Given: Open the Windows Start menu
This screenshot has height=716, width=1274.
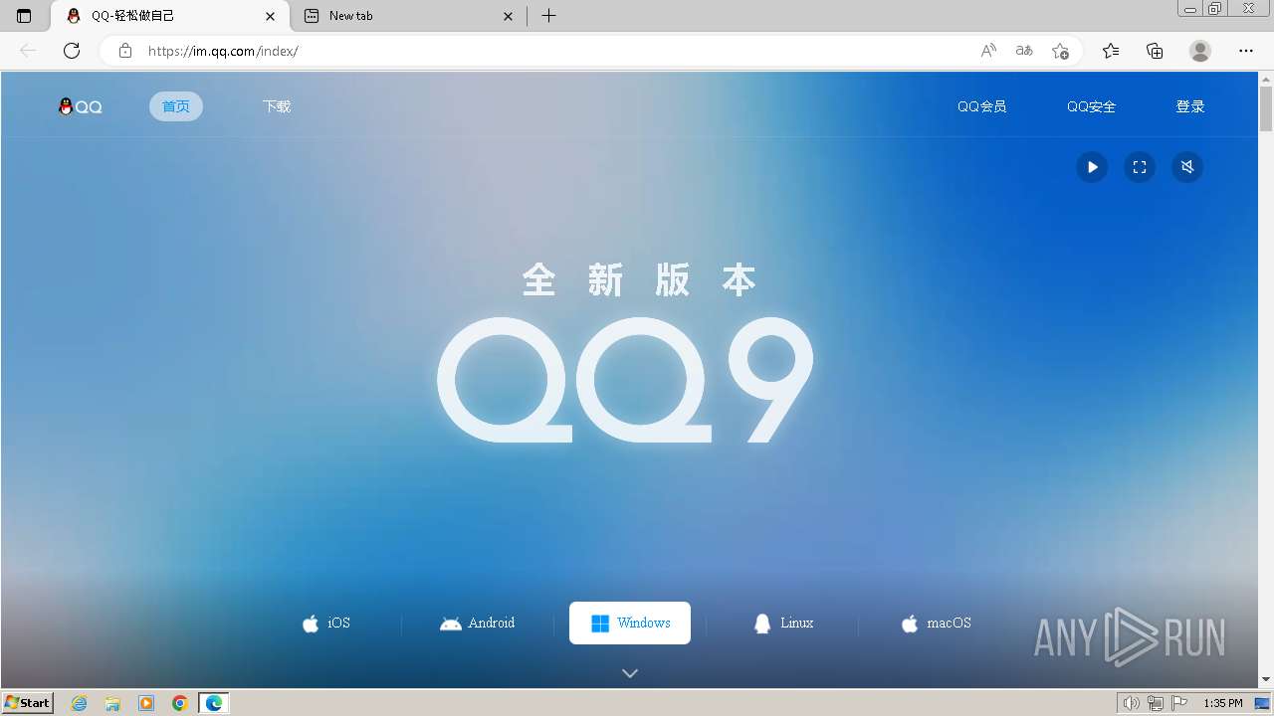Looking at the screenshot, I should [x=28, y=703].
